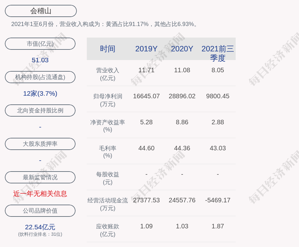Click cash flow value 27377.53

click(x=147, y=200)
